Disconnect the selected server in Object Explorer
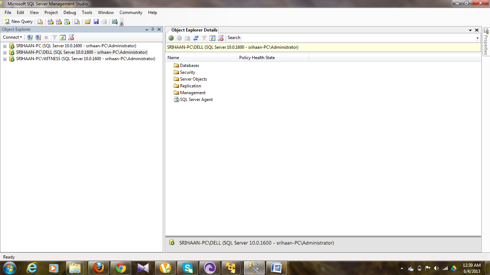This screenshot has width=490, height=275. pos(38,37)
